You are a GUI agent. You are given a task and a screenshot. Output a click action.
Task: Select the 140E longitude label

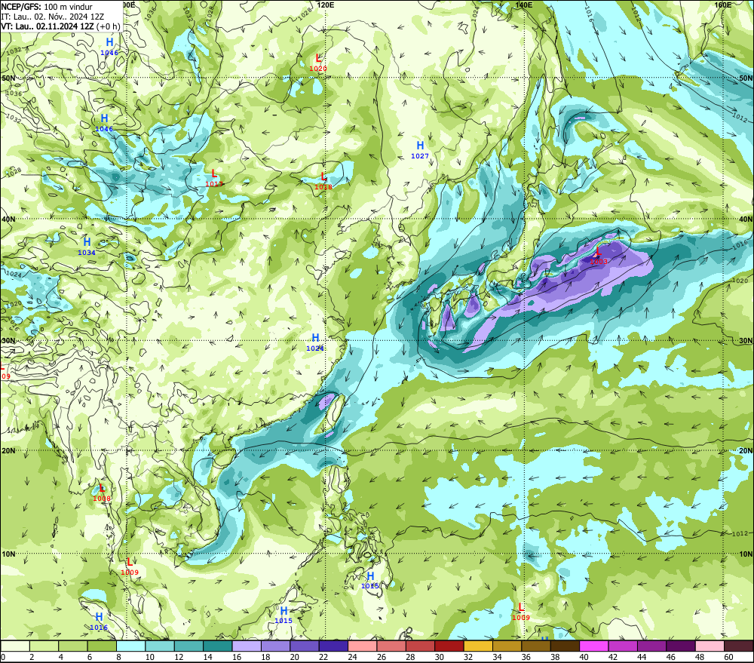(x=524, y=5)
